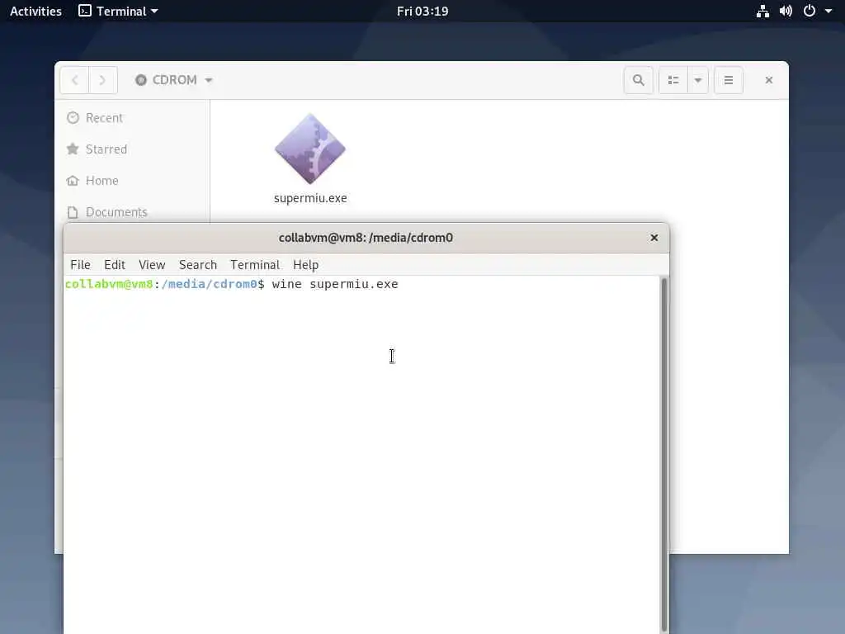The height and width of the screenshot is (634, 845).
Task: Open the supermiu.exe file icon
Action: coord(310,149)
